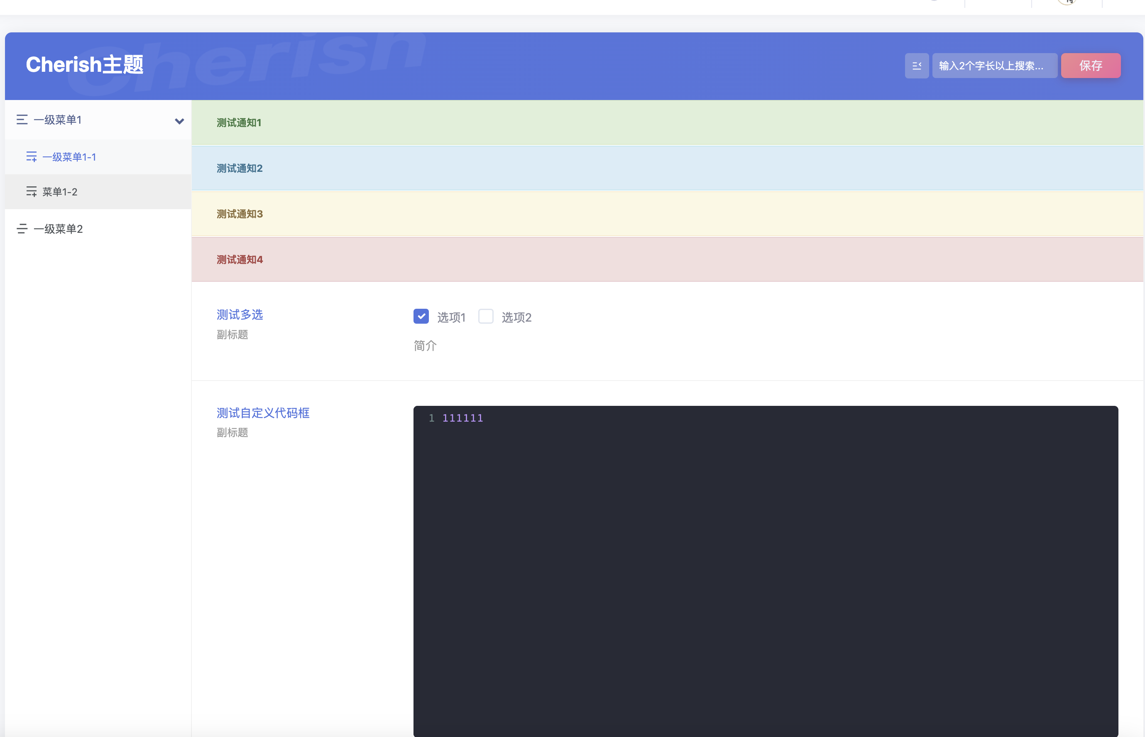Click the icon next to 一级菜单1-1

pyautogui.click(x=32, y=156)
